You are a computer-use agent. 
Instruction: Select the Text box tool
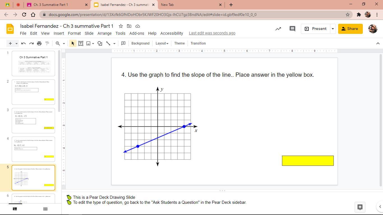click(x=81, y=43)
